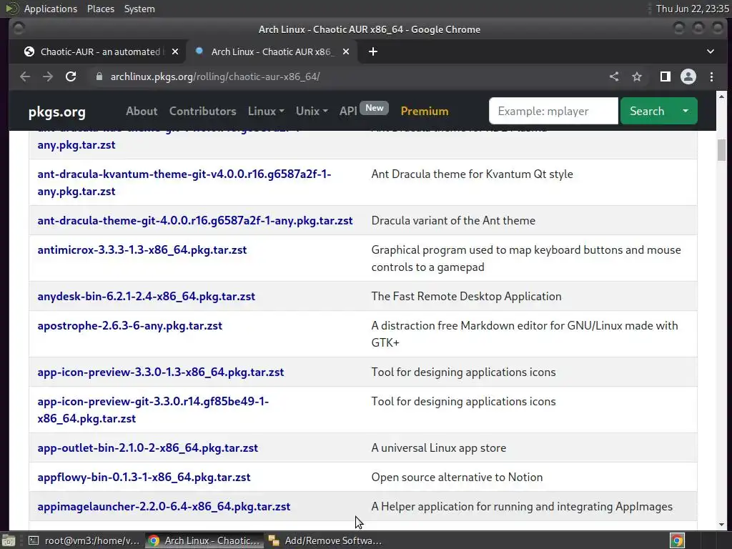Image resolution: width=732 pixels, height=549 pixels.
Task: Expand the tab search chevron
Action: click(x=711, y=51)
